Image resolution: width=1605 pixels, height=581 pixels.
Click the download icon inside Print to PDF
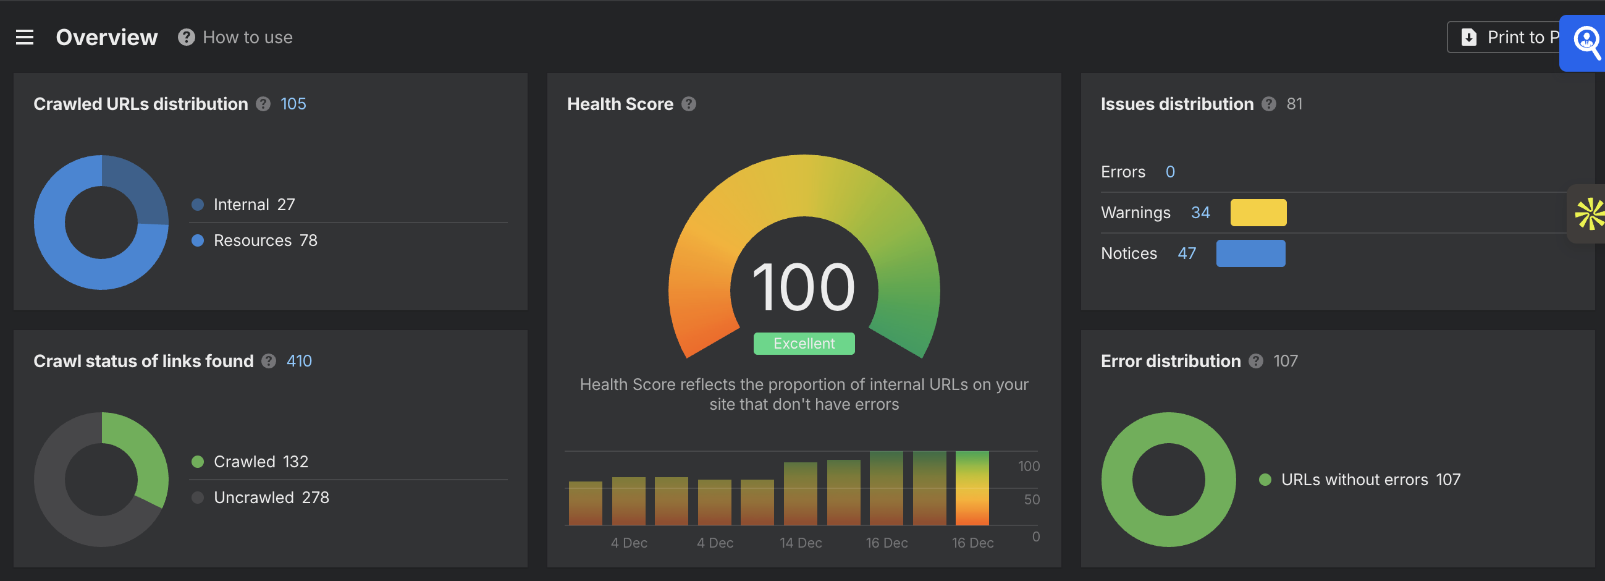1468,37
